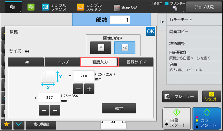Open favorites star icon
This screenshot has width=223, height=131.
point(7,124)
